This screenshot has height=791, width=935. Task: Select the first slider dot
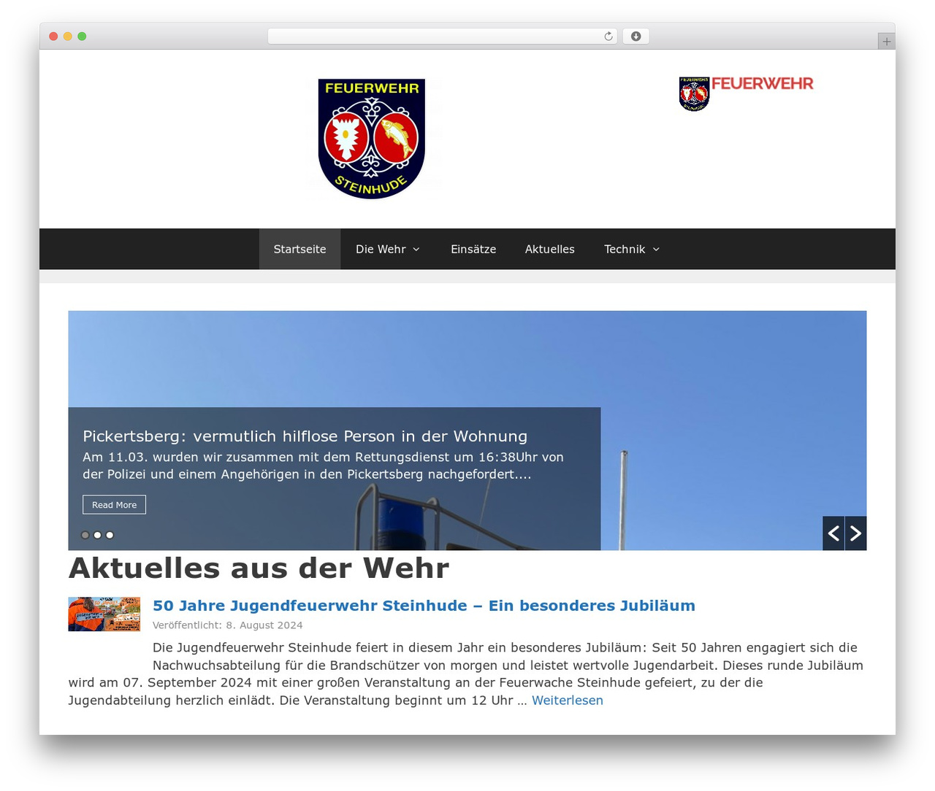85,535
